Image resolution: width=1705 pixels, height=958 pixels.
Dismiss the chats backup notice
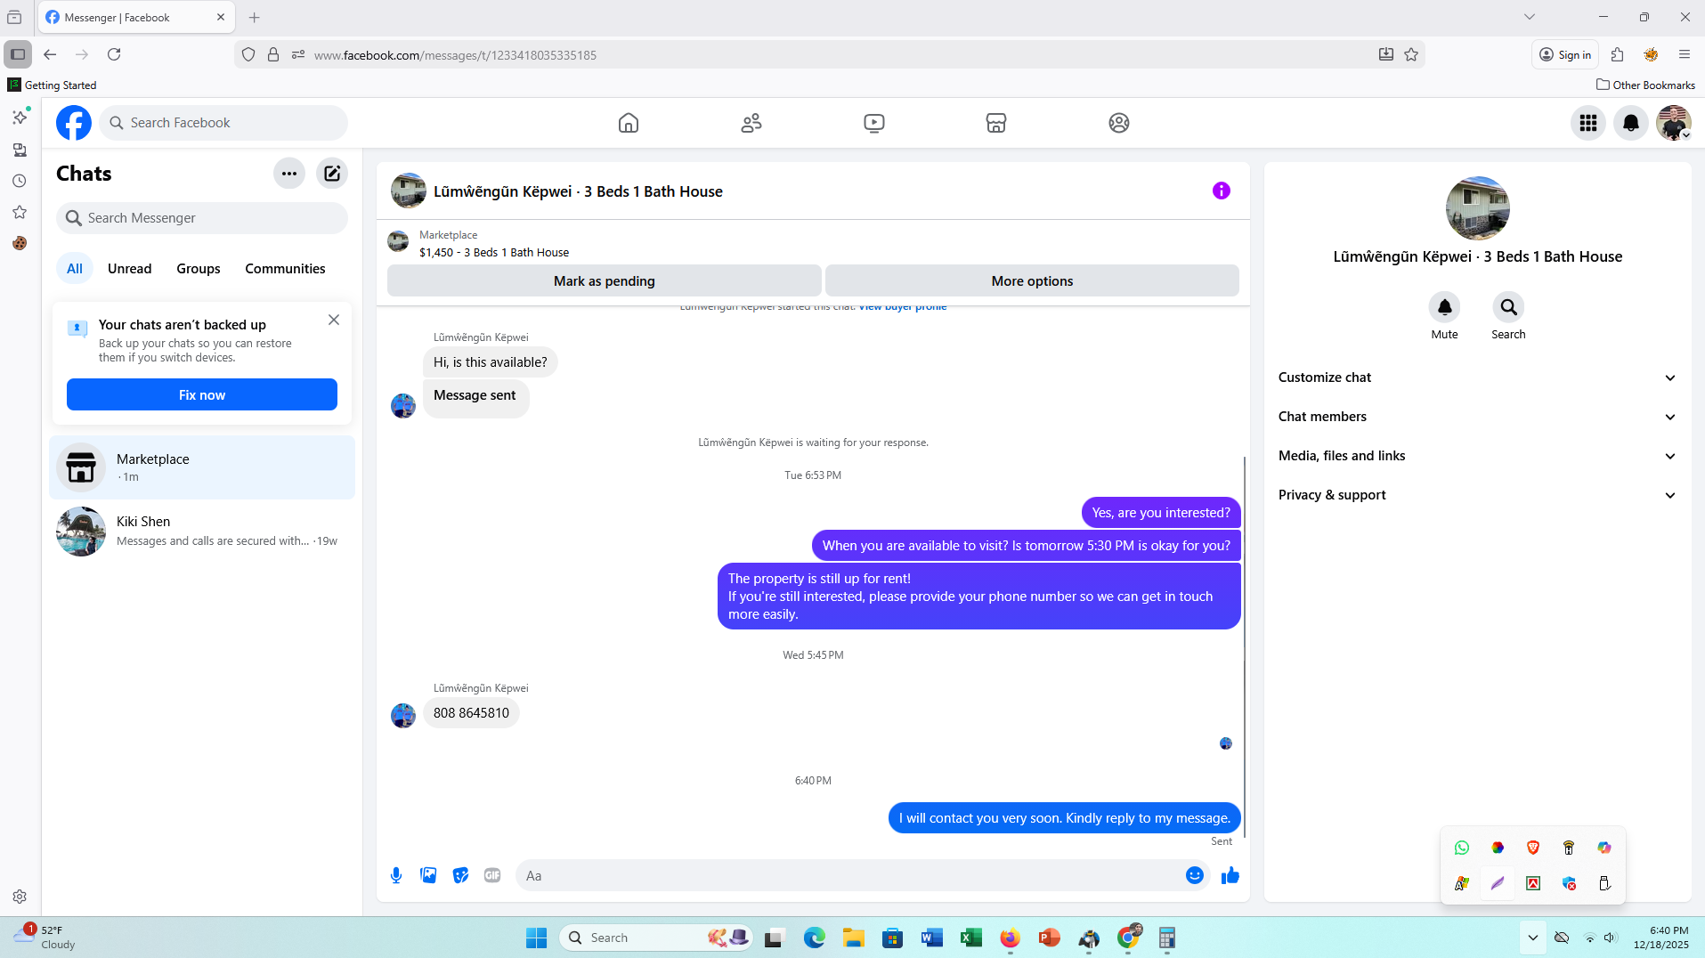coord(334,320)
